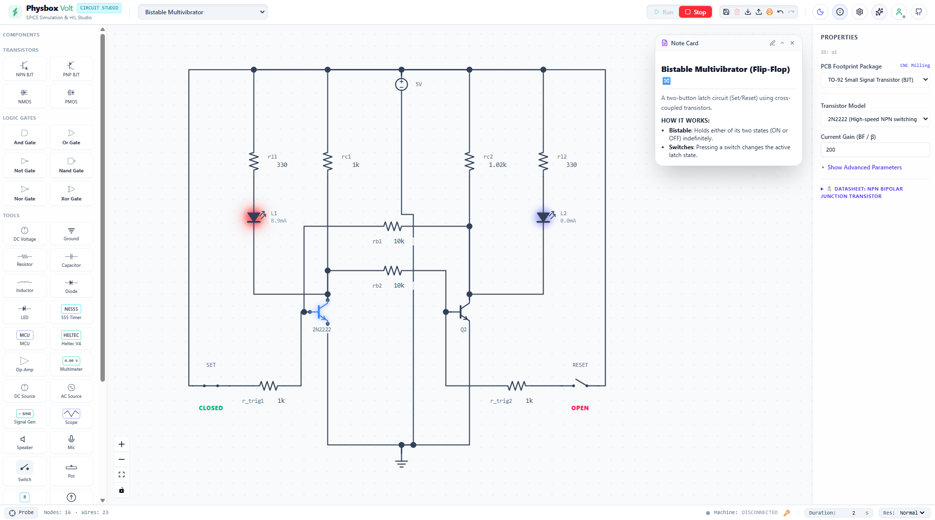Image resolution: width=935 pixels, height=520 pixels.
Task: Open the GitHub link icon
Action: click(918, 12)
